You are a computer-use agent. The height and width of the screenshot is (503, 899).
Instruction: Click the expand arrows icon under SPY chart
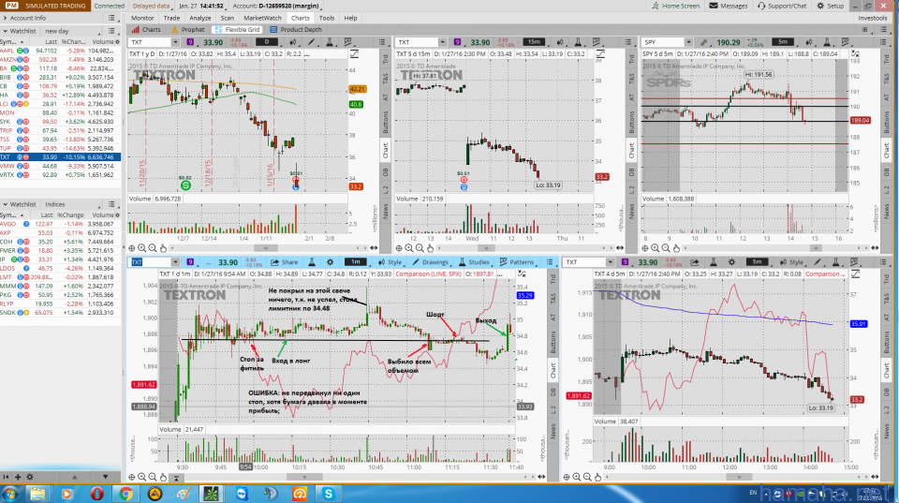[x=875, y=248]
